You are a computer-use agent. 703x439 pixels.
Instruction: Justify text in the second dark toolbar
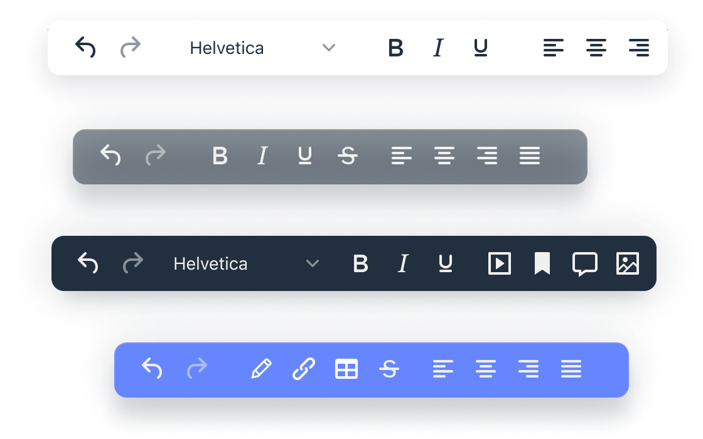[x=530, y=156]
